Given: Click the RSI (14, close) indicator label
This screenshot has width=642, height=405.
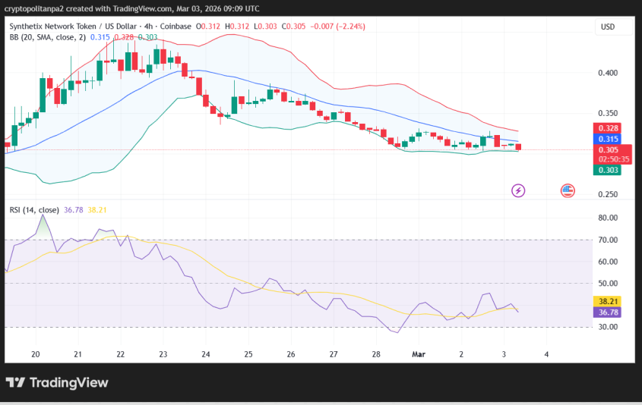Looking at the screenshot, I should coord(34,209).
